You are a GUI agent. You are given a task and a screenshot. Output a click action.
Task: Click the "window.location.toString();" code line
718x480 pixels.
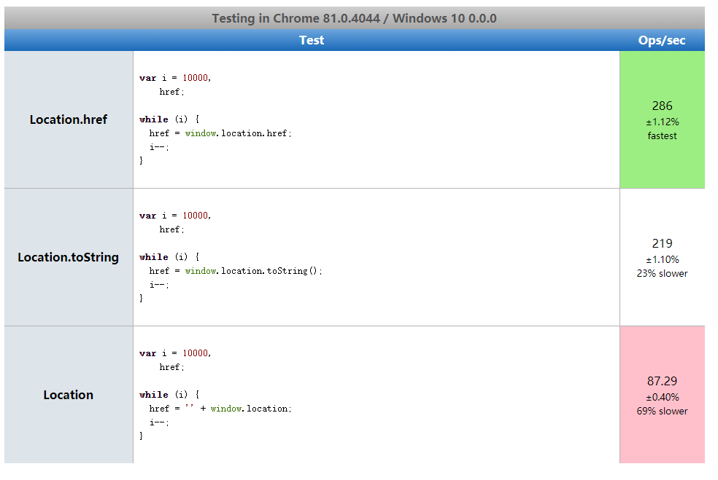click(252, 271)
